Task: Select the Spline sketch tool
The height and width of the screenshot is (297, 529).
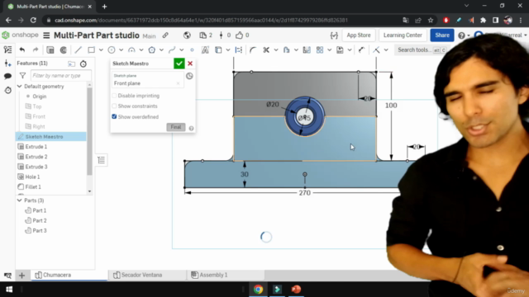Action: (x=172, y=49)
